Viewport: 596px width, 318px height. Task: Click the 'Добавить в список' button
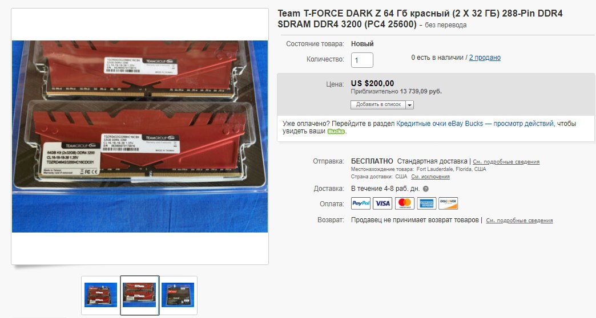(x=378, y=105)
